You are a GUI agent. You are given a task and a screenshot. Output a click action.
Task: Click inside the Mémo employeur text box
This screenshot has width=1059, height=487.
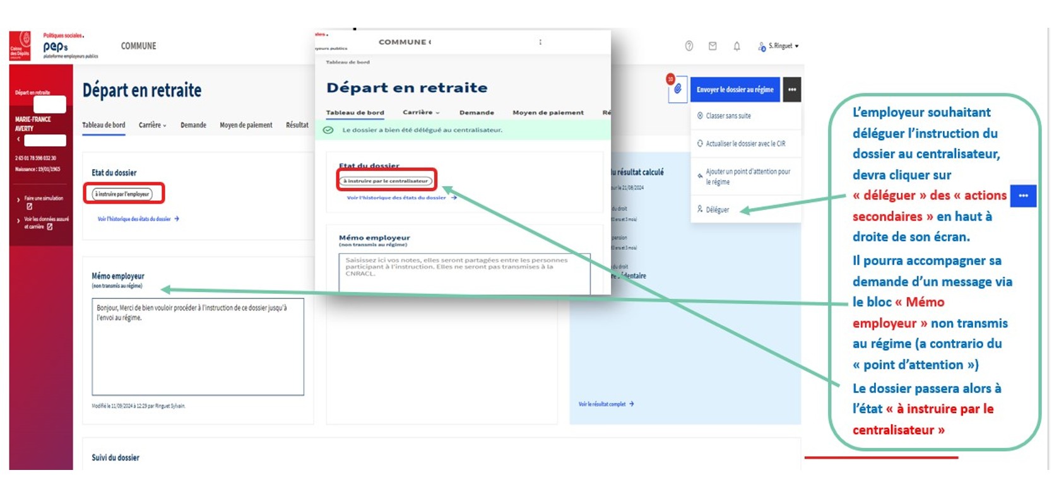pos(198,347)
